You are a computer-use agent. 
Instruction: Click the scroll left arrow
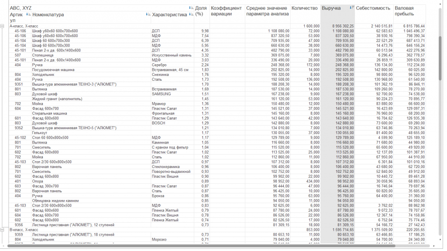(x=3, y=246)
